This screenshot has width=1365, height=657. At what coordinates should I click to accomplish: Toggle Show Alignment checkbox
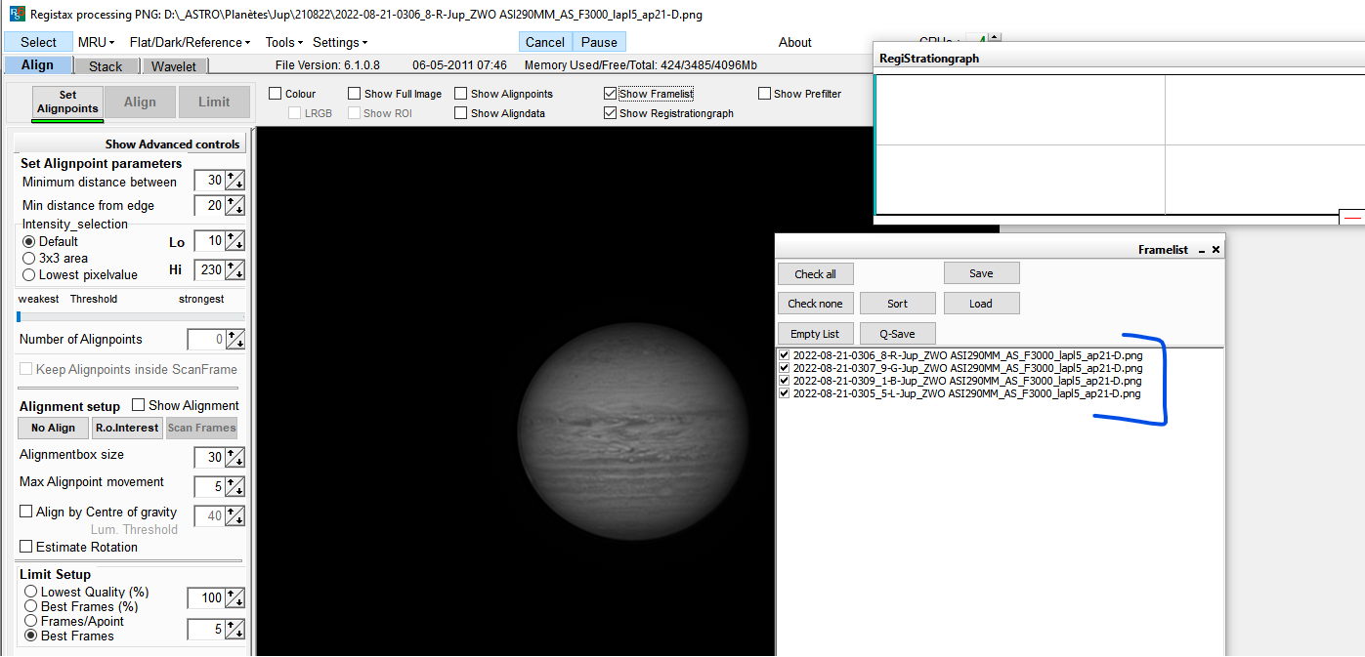coord(139,405)
